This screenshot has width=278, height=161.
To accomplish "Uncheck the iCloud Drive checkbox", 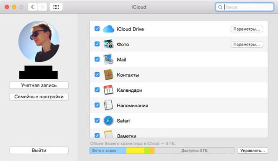I will coord(97,29).
